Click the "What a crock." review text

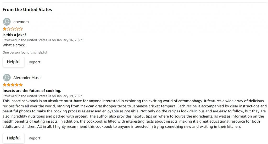[x=14, y=45]
